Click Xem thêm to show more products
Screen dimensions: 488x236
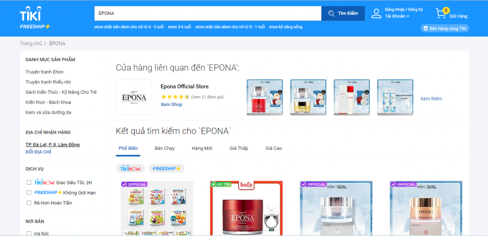click(x=431, y=99)
